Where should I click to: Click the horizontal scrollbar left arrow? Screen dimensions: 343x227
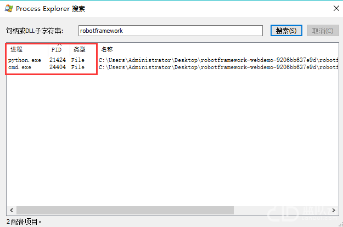pyautogui.click(x=12, y=210)
